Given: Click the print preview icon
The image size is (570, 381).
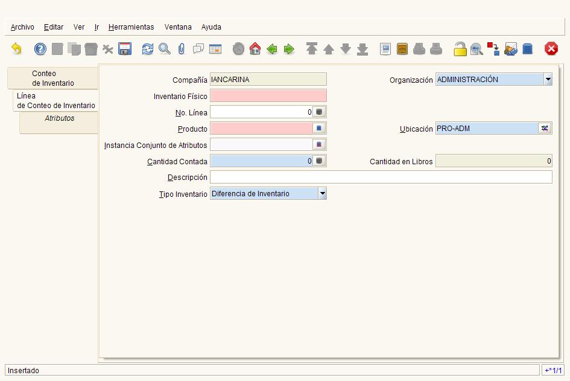Looking at the screenshot, I should point(419,49).
